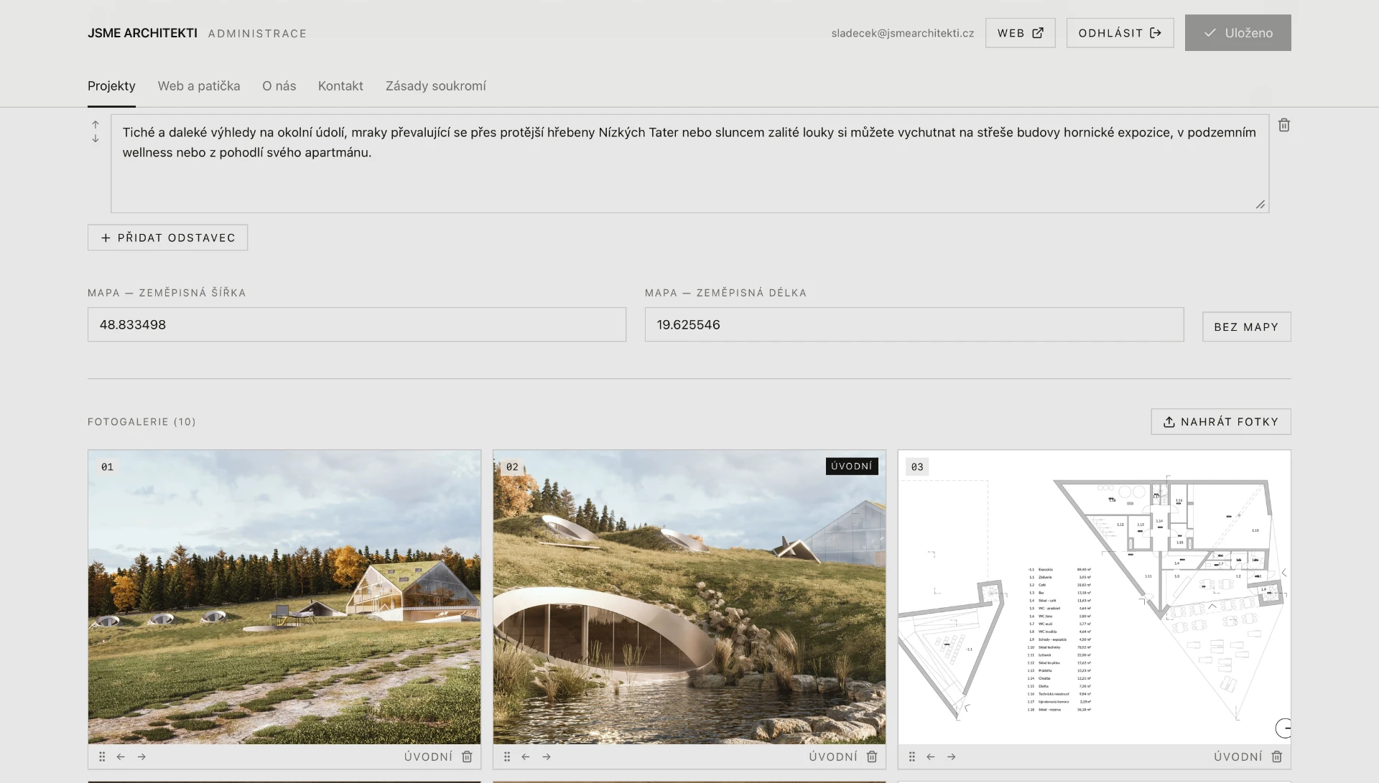Log out with Odhlásit button

1120,33
